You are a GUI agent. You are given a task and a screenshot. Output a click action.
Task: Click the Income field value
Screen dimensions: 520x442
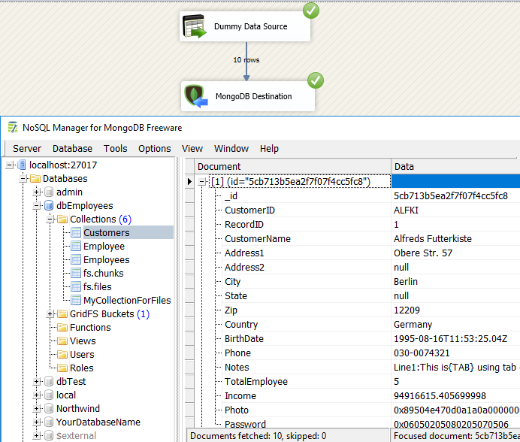[440, 396]
